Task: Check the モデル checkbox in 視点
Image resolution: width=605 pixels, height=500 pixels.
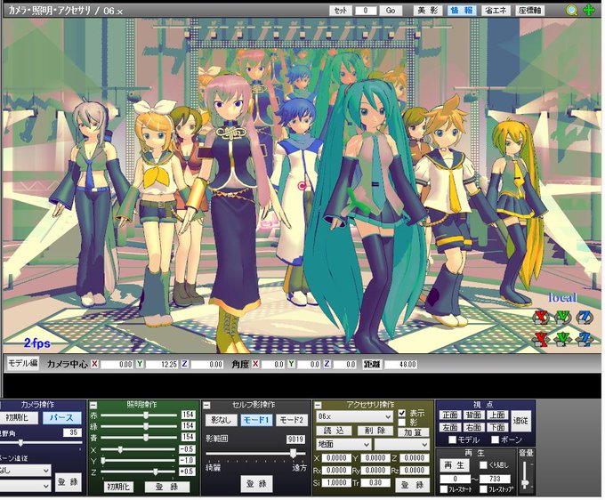Action: (453, 440)
